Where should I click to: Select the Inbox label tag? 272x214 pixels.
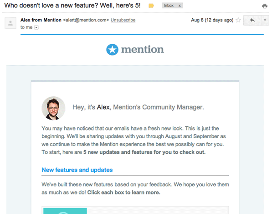click(169, 5)
